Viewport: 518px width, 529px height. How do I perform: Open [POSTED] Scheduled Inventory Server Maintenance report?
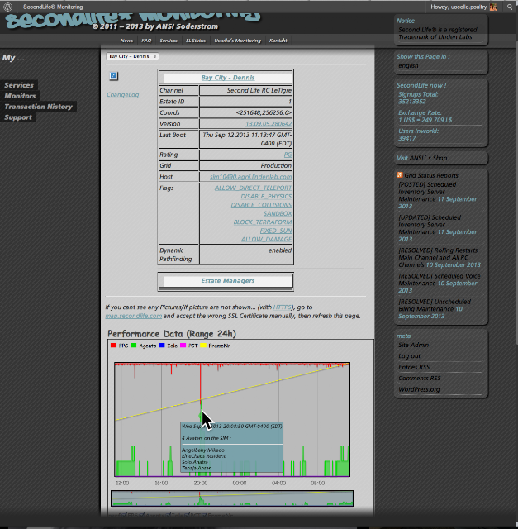click(427, 192)
